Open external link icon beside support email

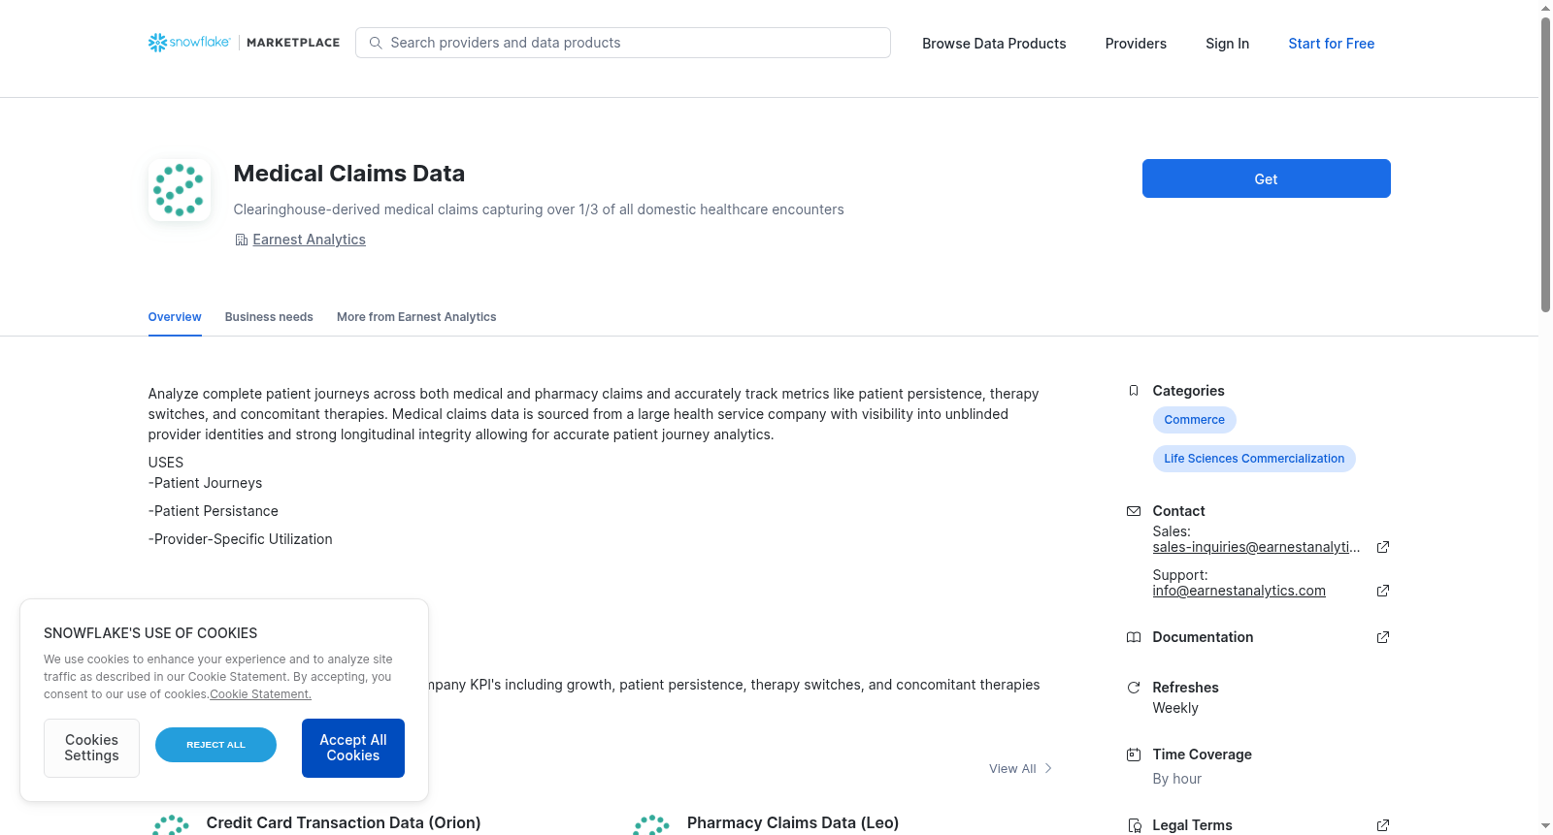1383,591
